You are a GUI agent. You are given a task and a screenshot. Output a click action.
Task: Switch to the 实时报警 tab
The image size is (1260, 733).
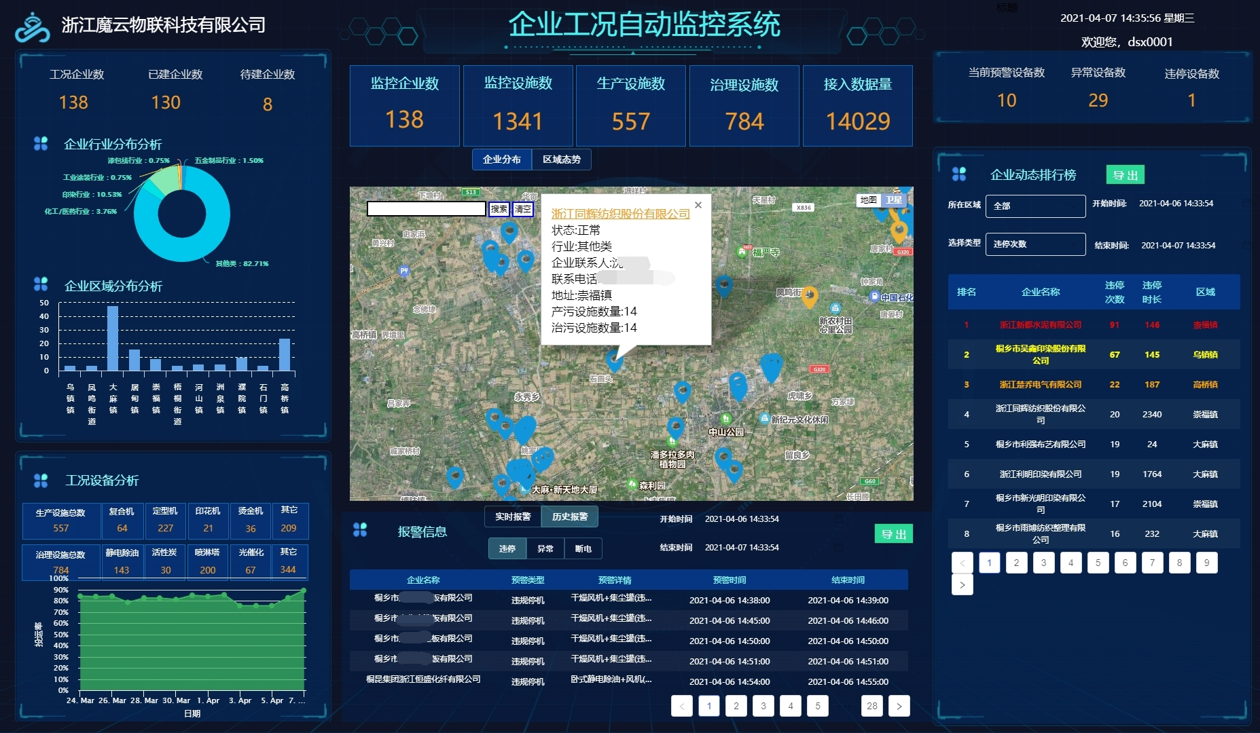pyautogui.click(x=513, y=516)
